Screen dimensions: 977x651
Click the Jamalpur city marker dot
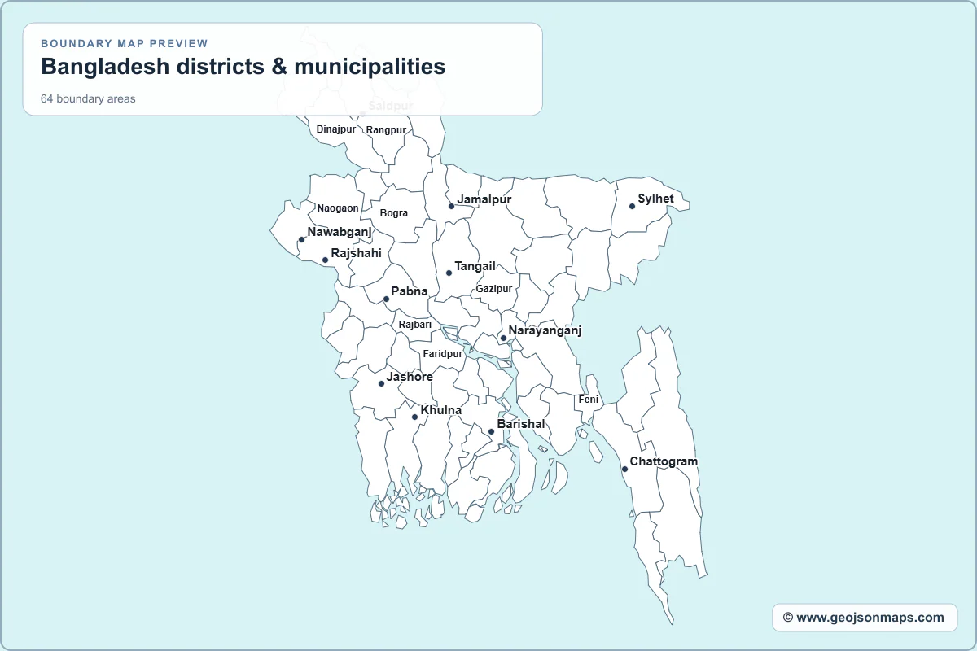click(x=451, y=206)
